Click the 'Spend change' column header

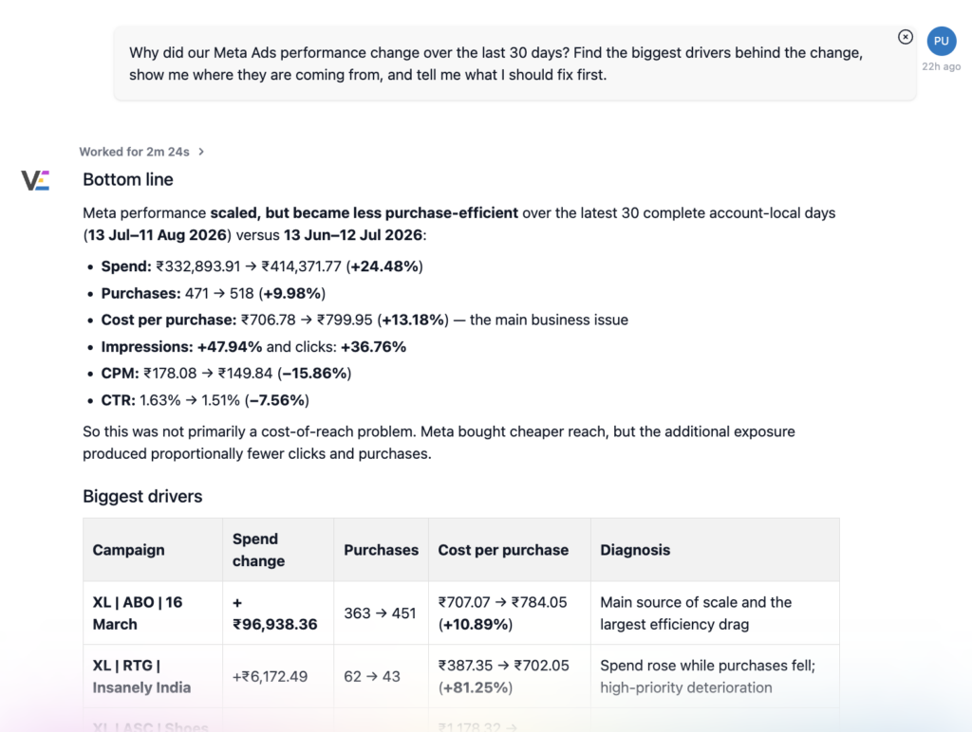258,550
